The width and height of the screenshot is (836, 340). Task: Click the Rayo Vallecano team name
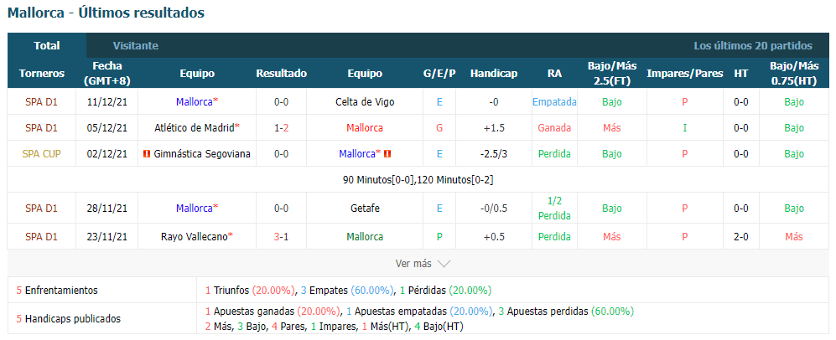pos(195,236)
